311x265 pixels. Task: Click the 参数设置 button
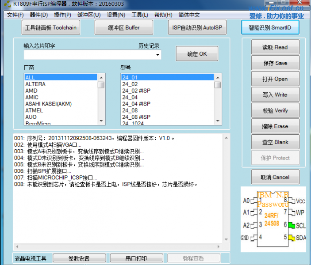click(x=79, y=258)
